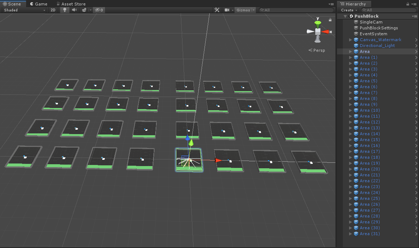Expand the Area foldout arrow
The width and height of the screenshot is (419, 248).
tap(350, 51)
